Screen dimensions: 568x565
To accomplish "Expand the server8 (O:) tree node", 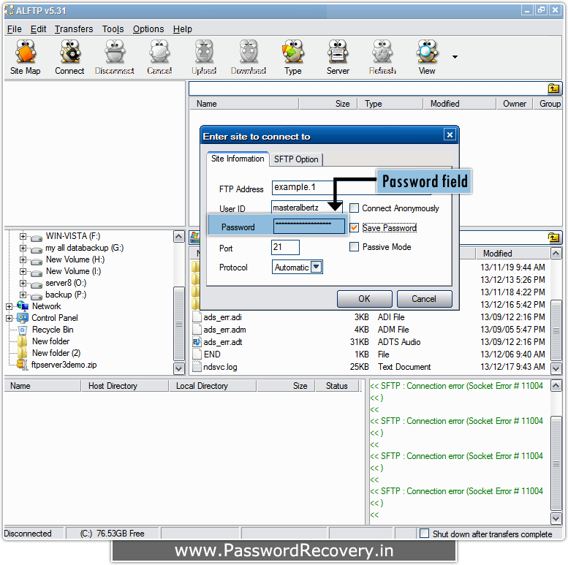I will [x=23, y=283].
